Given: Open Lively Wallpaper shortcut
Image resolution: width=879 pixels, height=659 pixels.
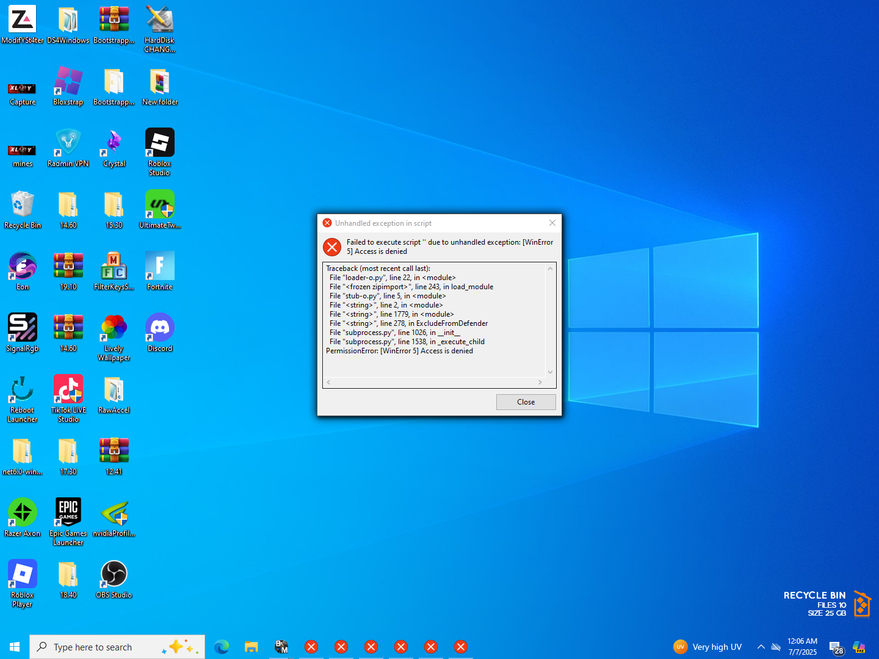Looking at the screenshot, I should click(x=114, y=329).
